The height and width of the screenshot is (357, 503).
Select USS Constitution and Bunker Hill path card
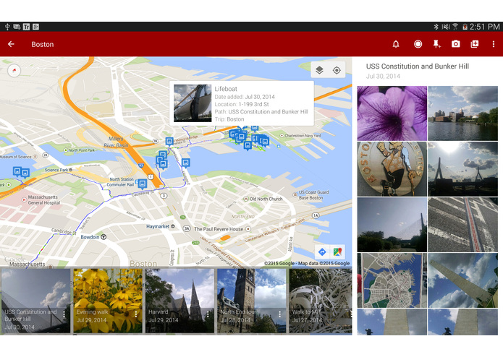(35, 301)
